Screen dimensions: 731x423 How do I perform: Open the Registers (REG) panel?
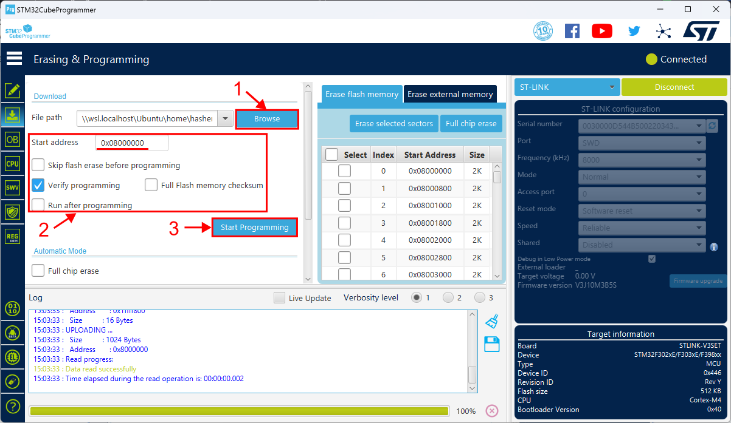pos(12,236)
